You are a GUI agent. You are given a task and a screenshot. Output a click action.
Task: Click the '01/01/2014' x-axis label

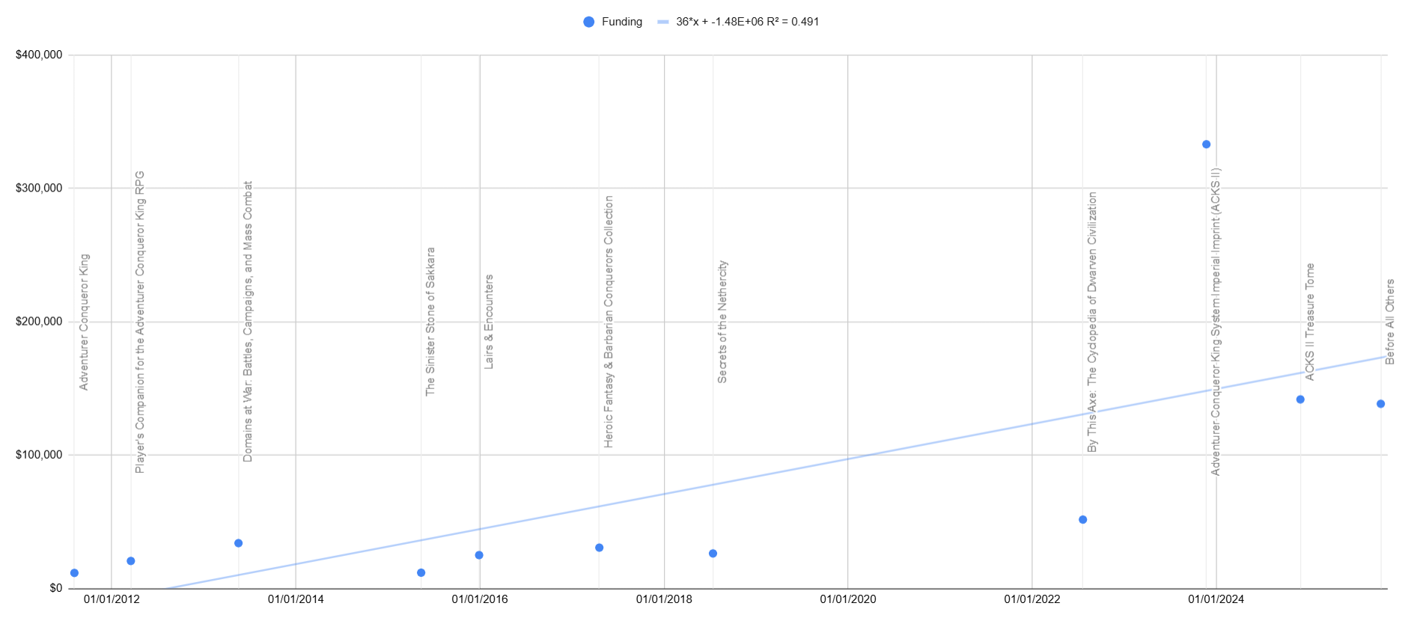pos(296,599)
